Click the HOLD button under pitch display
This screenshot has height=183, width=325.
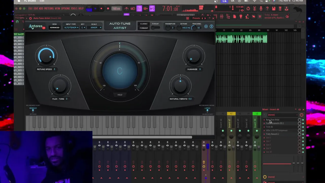coord(120,95)
